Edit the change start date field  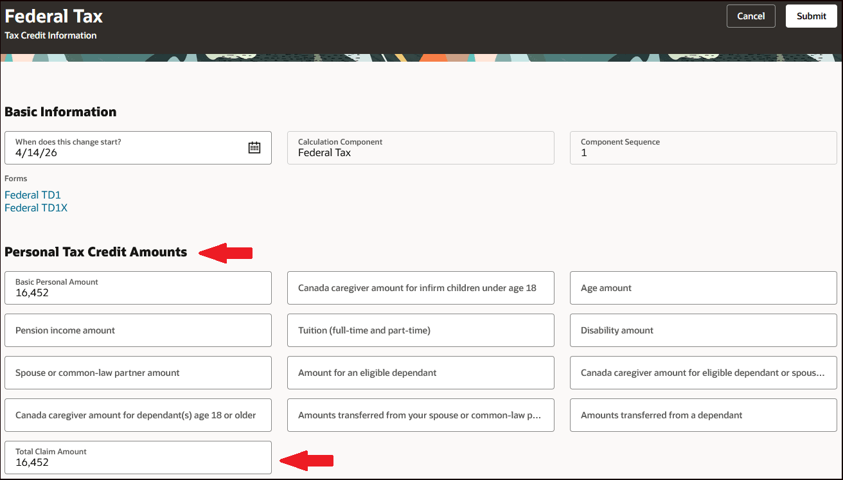[x=138, y=148]
